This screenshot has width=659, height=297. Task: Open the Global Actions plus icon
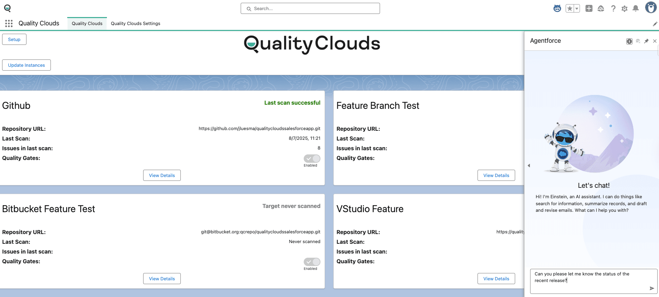(589, 8)
